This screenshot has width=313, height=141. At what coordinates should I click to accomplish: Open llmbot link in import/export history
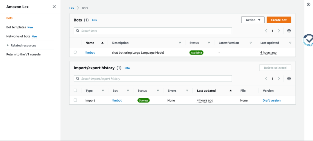[117, 100]
